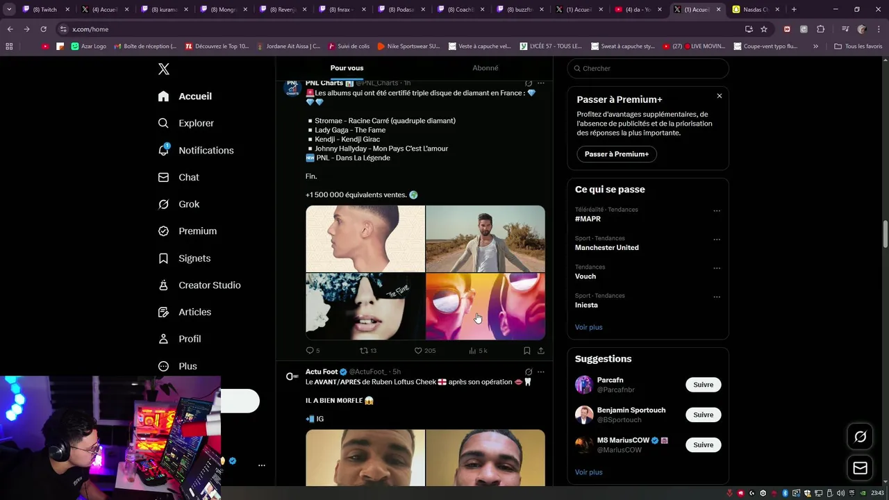Viewport: 889px width, 500px height.
Task: Go to the Premium page
Action: (188, 231)
